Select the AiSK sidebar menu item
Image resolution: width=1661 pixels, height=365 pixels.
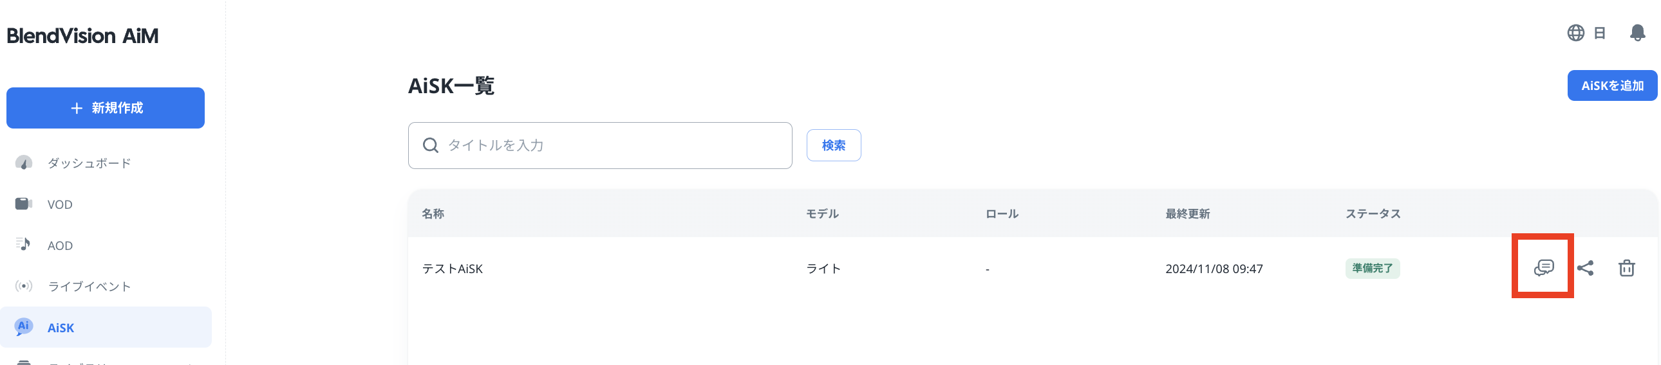click(x=106, y=327)
